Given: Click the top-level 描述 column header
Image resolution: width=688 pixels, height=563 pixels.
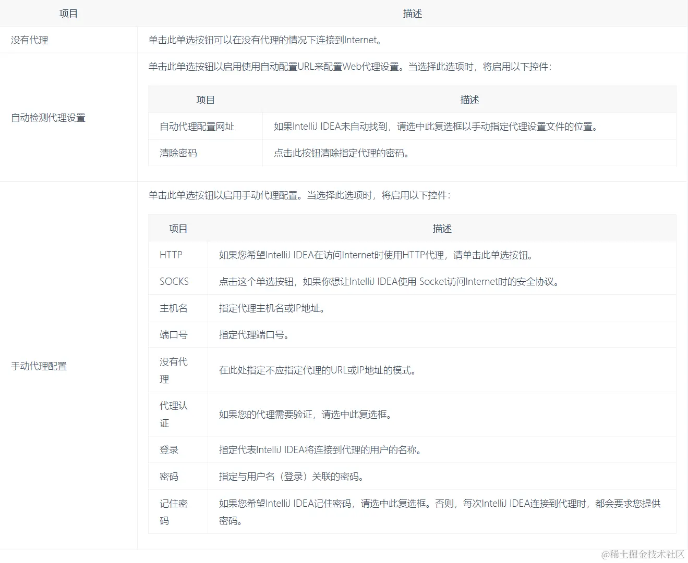Looking at the screenshot, I should [412, 14].
